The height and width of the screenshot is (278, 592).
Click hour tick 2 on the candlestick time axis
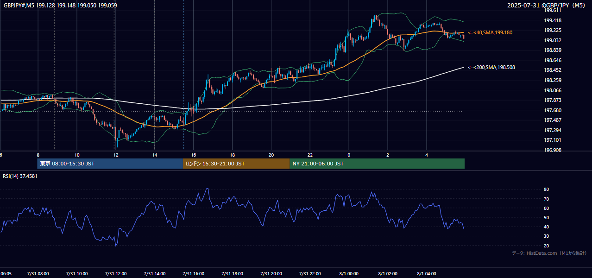pyautogui.click(x=388, y=155)
